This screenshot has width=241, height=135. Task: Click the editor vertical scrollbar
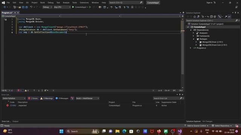[x=182, y=54]
